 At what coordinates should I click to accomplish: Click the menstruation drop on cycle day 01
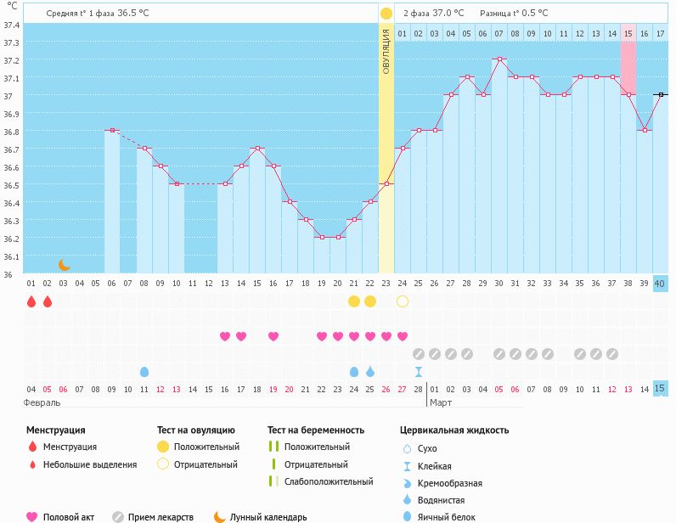pyautogui.click(x=31, y=301)
